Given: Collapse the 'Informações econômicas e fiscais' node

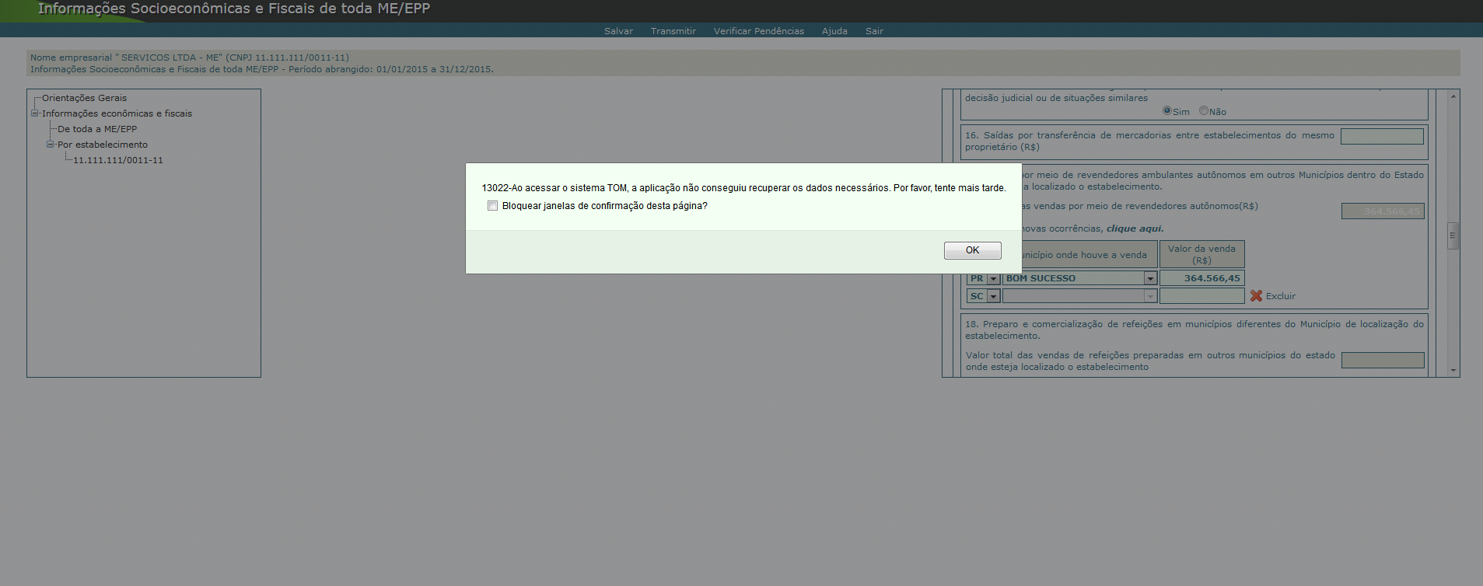Looking at the screenshot, I should click(34, 113).
